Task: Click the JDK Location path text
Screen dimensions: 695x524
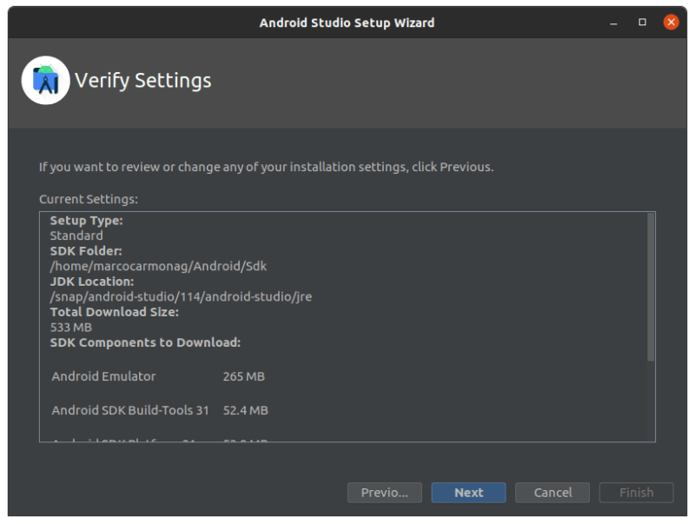Action: point(181,296)
